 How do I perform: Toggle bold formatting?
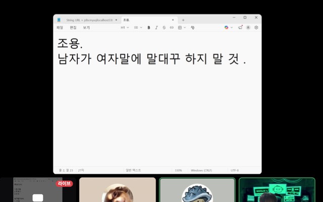click(149, 28)
